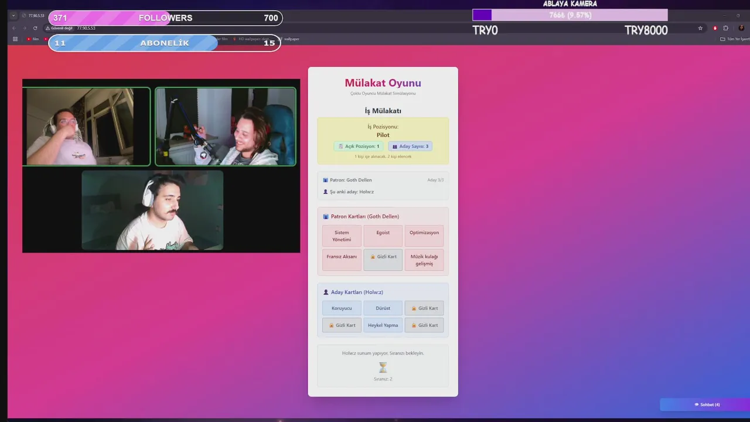
Task: Open the 'HD wallpaper' bookmark
Action: tap(252, 39)
